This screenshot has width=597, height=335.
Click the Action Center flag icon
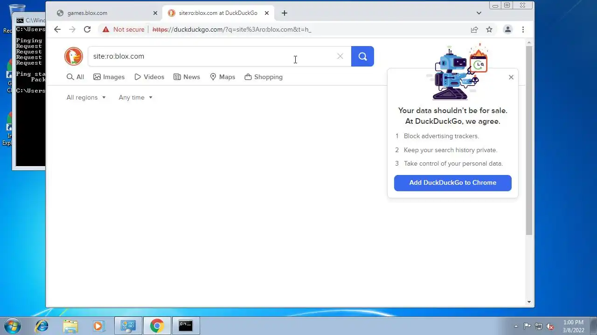[x=527, y=326]
